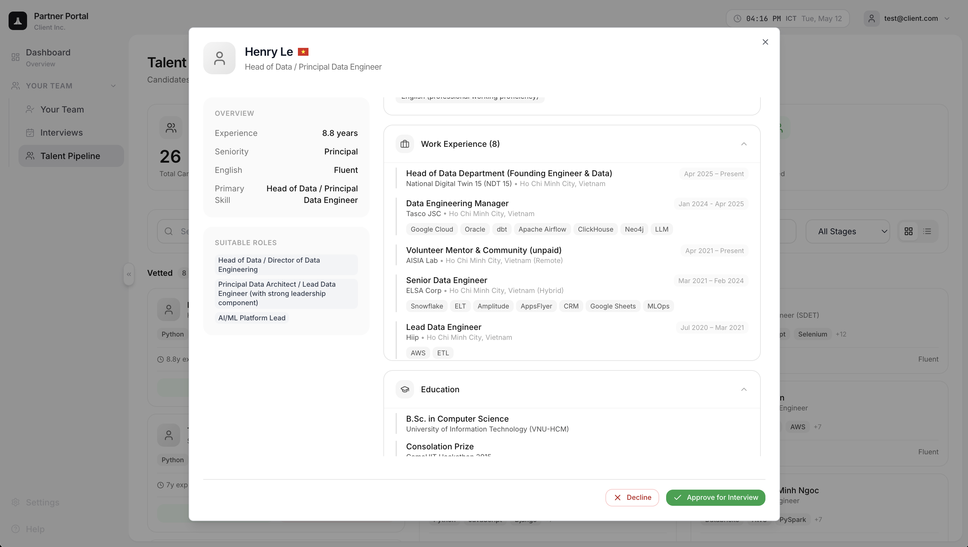Viewport: 968px width, 547px height.
Task: Click the Interviews calendar icon in the sidebar
Action: 30,133
